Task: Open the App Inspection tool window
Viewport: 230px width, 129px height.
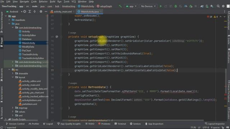Action: click(154, 124)
